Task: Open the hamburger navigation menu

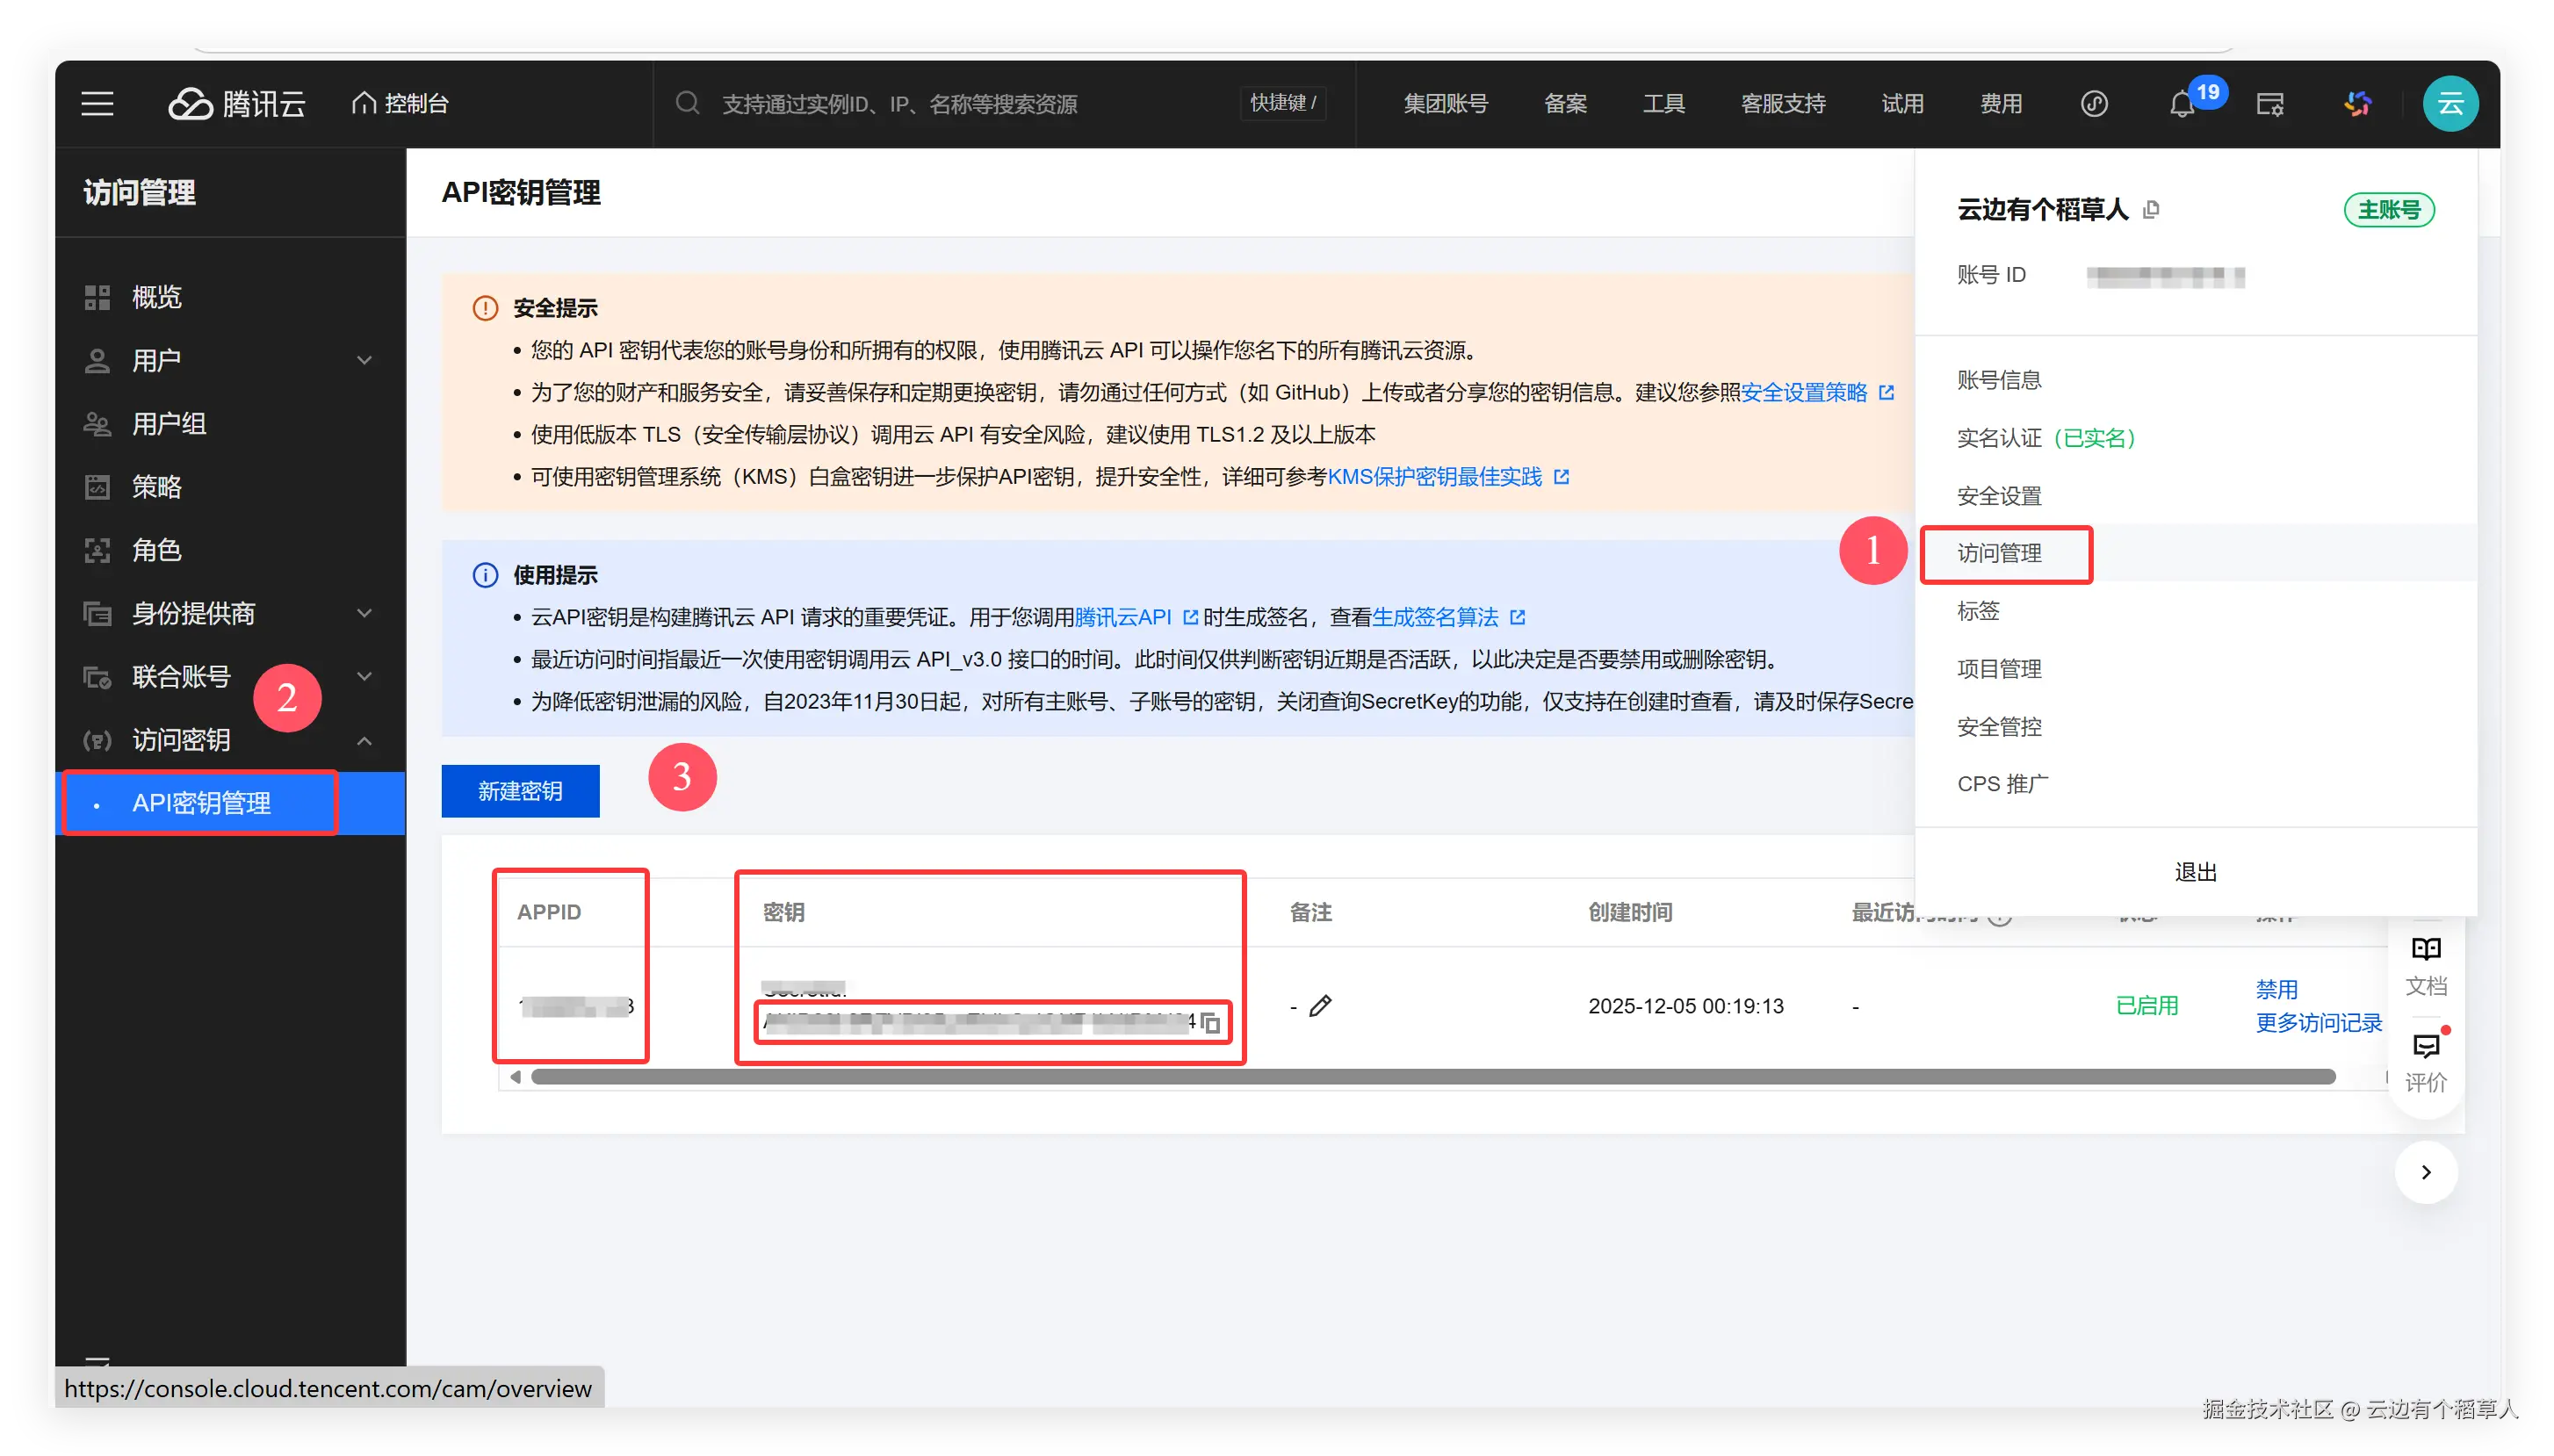Action: click(x=97, y=104)
